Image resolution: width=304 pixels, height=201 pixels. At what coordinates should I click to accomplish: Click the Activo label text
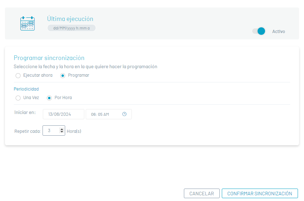tap(278, 32)
